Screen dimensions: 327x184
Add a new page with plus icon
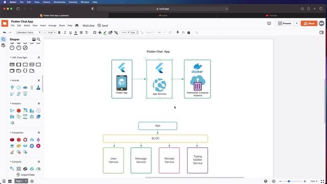[x=32, y=181]
